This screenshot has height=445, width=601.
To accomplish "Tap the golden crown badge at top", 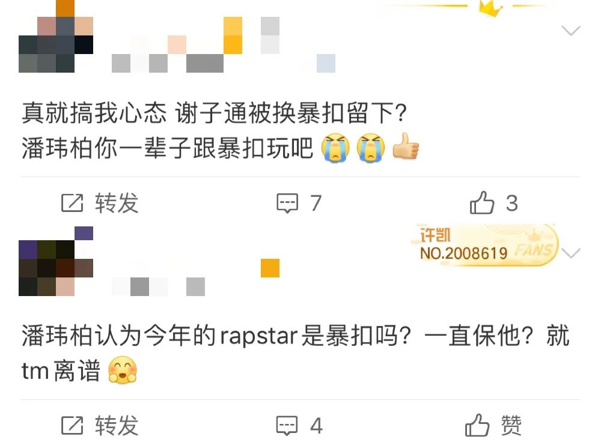I will click(x=491, y=8).
